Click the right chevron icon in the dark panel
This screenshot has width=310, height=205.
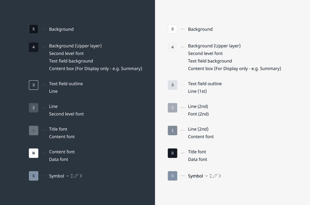(81, 176)
